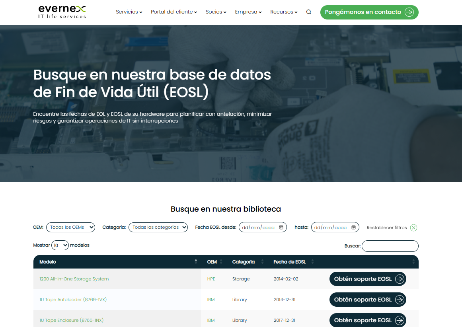This screenshot has width=462, height=327.
Task: Sort table by Categoría column arrows
Action: coord(262,262)
